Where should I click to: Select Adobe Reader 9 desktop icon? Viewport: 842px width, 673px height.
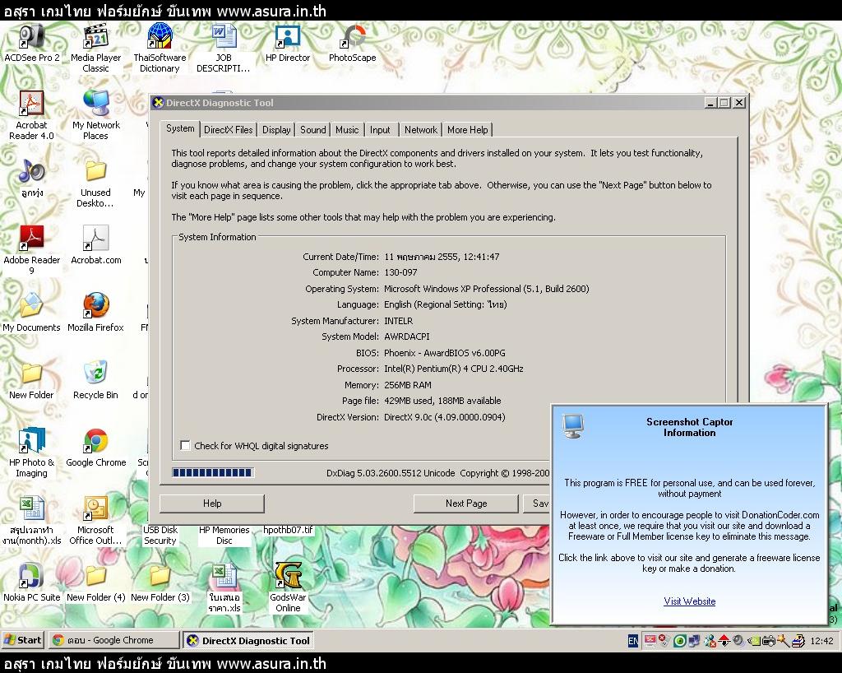32,250
